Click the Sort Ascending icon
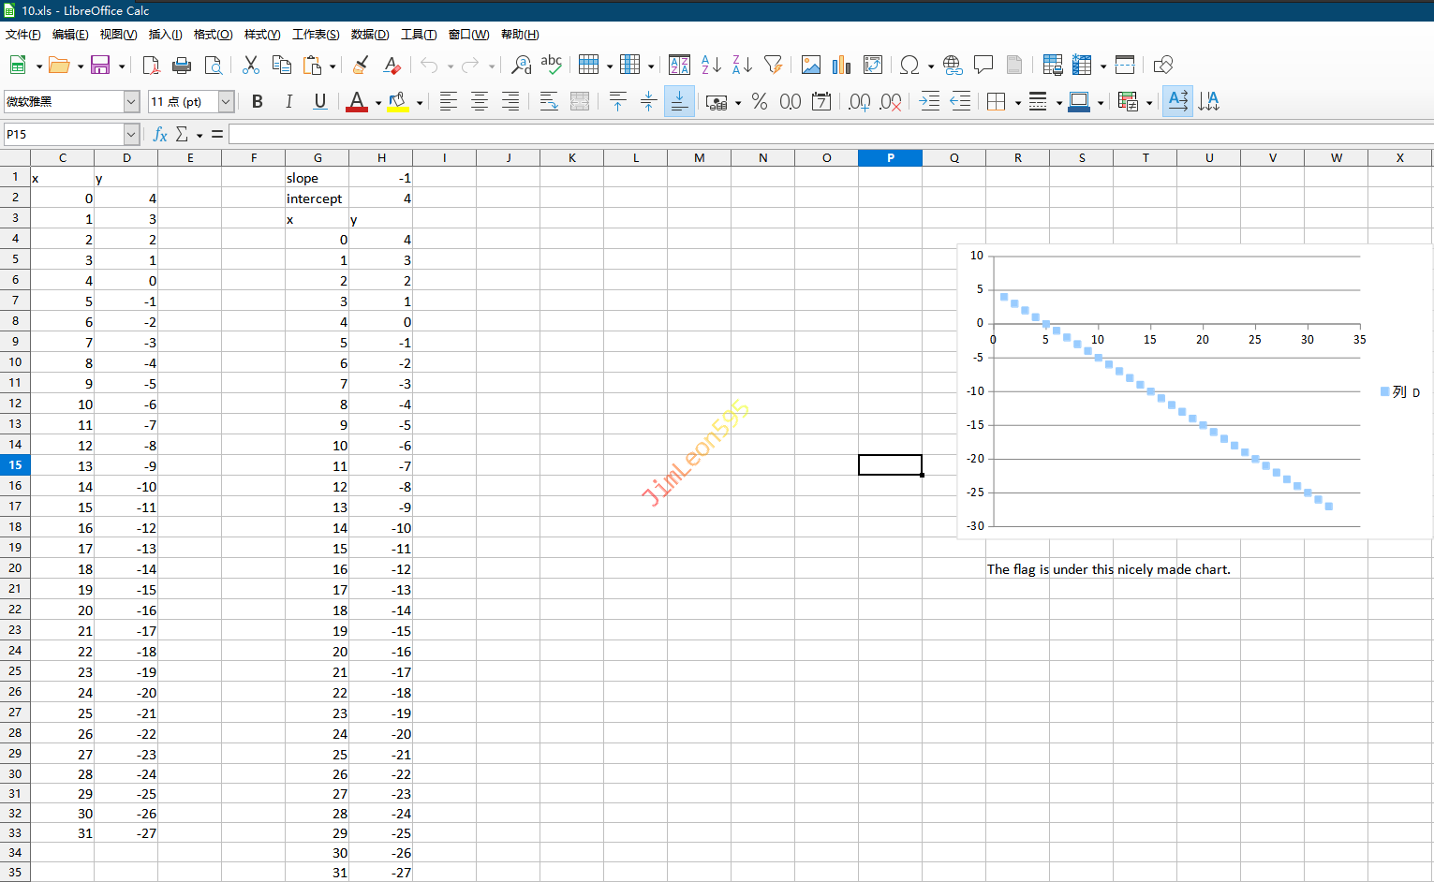 click(x=711, y=65)
